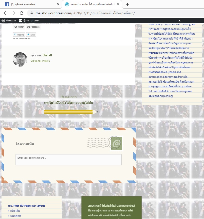
Task: Close the Facebook tab
Action: [x=58, y=4]
